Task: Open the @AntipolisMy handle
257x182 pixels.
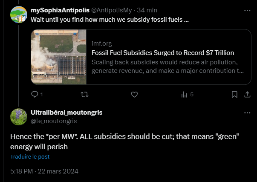Action: 111,10
